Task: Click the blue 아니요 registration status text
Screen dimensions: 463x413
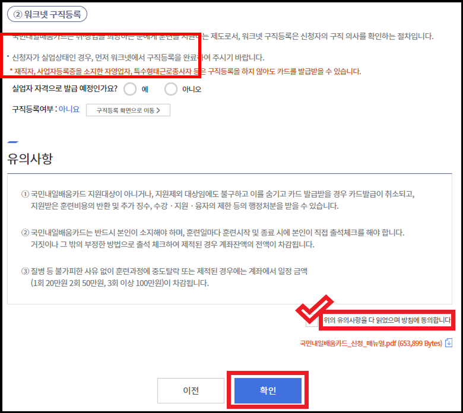Action: (x=69, y=109)
